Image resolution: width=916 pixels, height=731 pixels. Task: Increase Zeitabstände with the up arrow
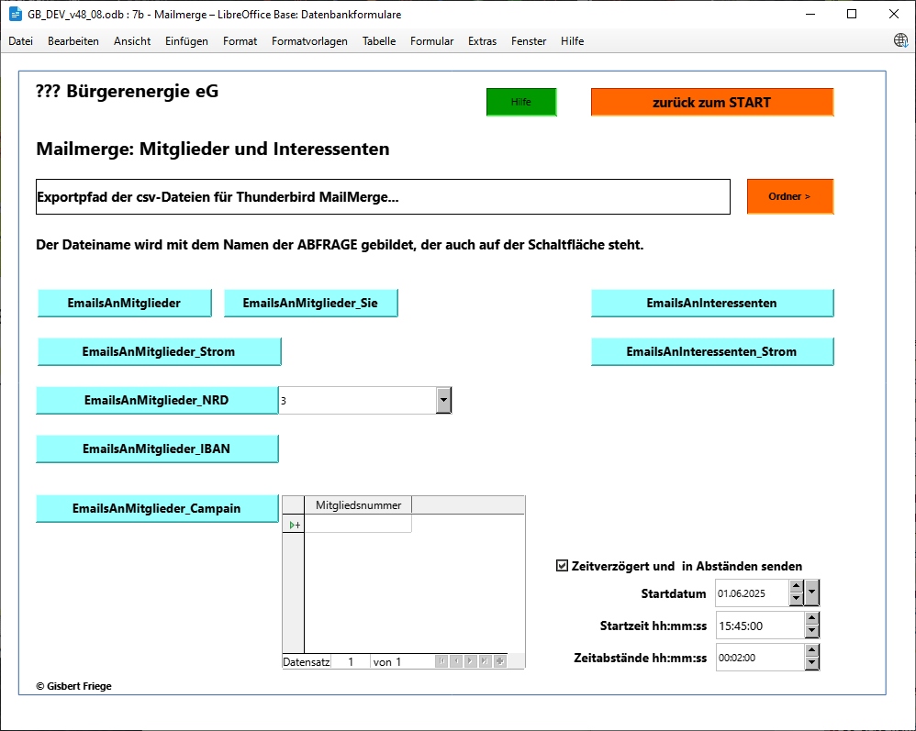point(812,650)
